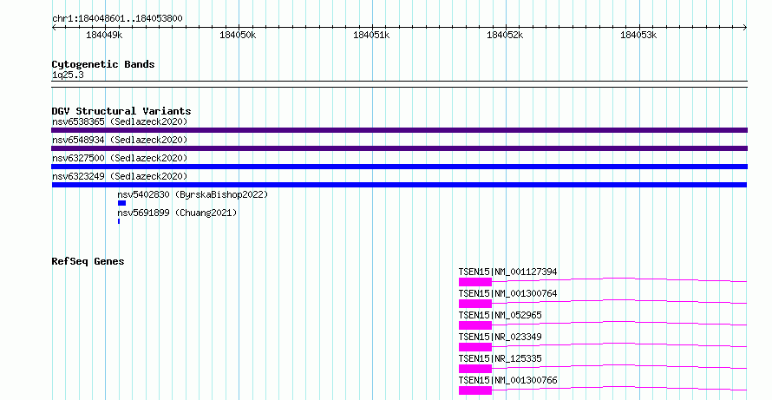Select the magenta exon of NM_001300764

click(x=475, y=304)
